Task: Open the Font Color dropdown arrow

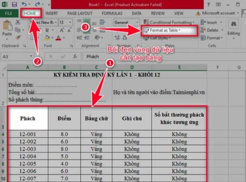Action: coord(64,38)
